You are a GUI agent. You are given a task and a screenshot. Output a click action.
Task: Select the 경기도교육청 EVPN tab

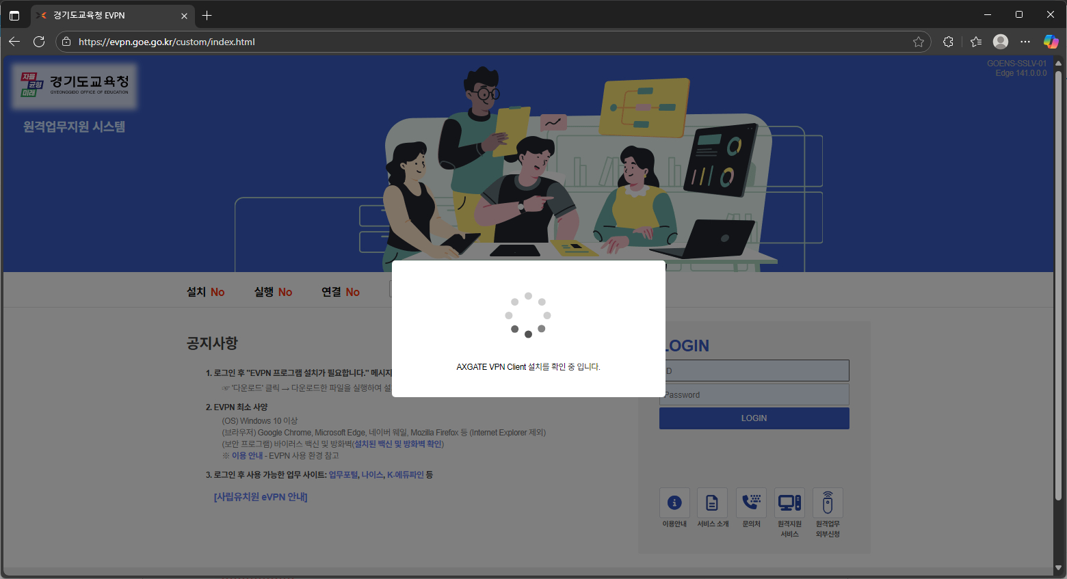coord(103,15)
